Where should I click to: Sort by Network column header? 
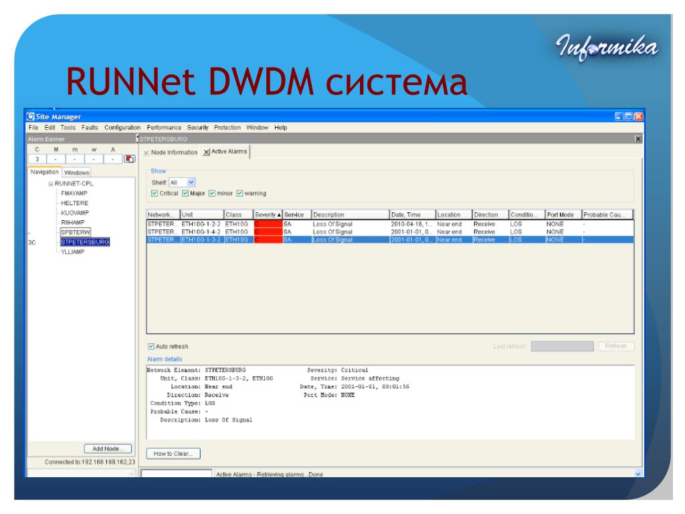click(x=163, y=215)
